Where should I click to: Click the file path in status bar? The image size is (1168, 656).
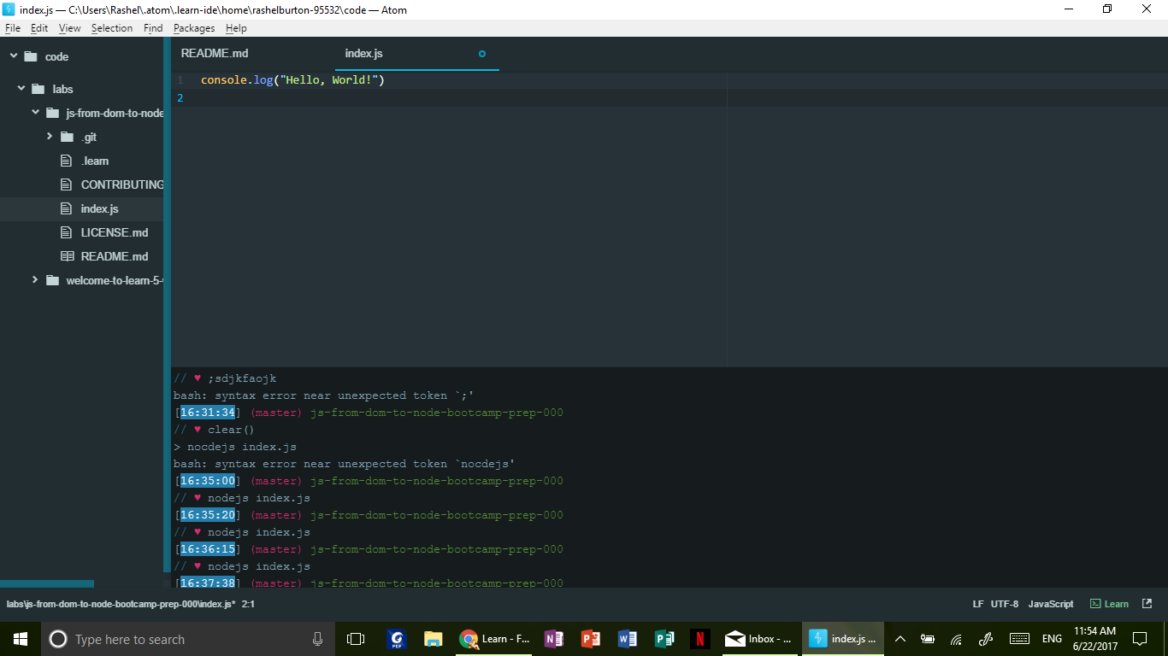pos(121,604)
